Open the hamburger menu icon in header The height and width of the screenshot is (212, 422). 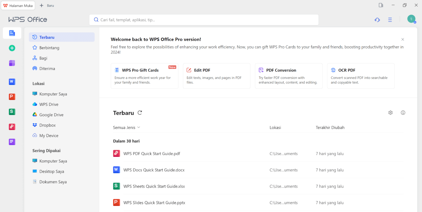click(x=390, y=20)
